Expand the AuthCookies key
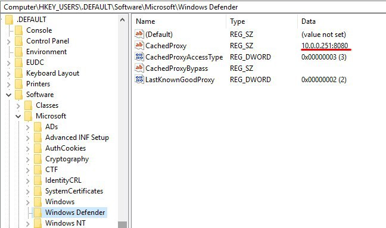This screenshot has height=228, width=386. click(x=27, y=149)
